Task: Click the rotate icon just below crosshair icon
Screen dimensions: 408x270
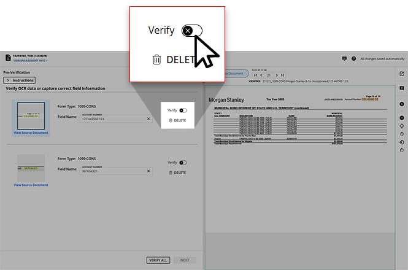Action: coord(402,134)
